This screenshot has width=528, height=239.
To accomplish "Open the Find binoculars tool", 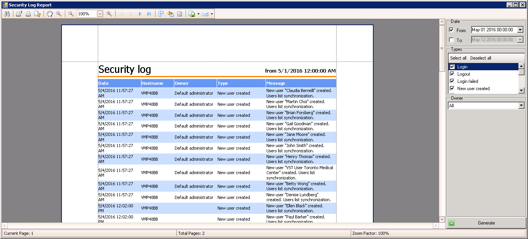I will coord(7,14).
